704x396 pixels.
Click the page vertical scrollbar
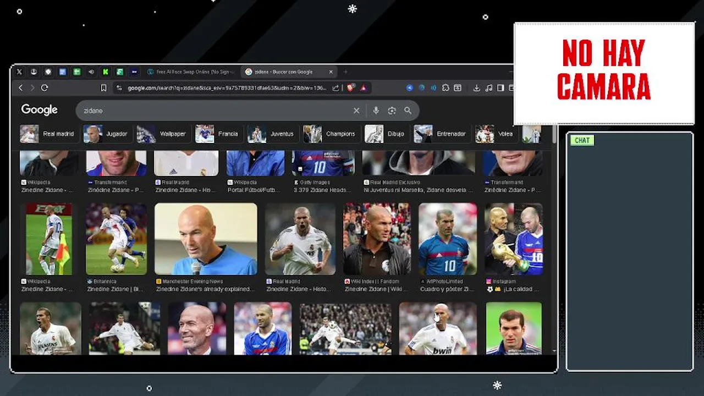tap(553, 135)
